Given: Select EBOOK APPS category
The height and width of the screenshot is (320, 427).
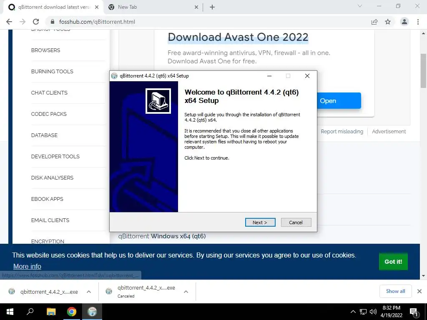Looking at the screenshot, I should click(47, 199).
